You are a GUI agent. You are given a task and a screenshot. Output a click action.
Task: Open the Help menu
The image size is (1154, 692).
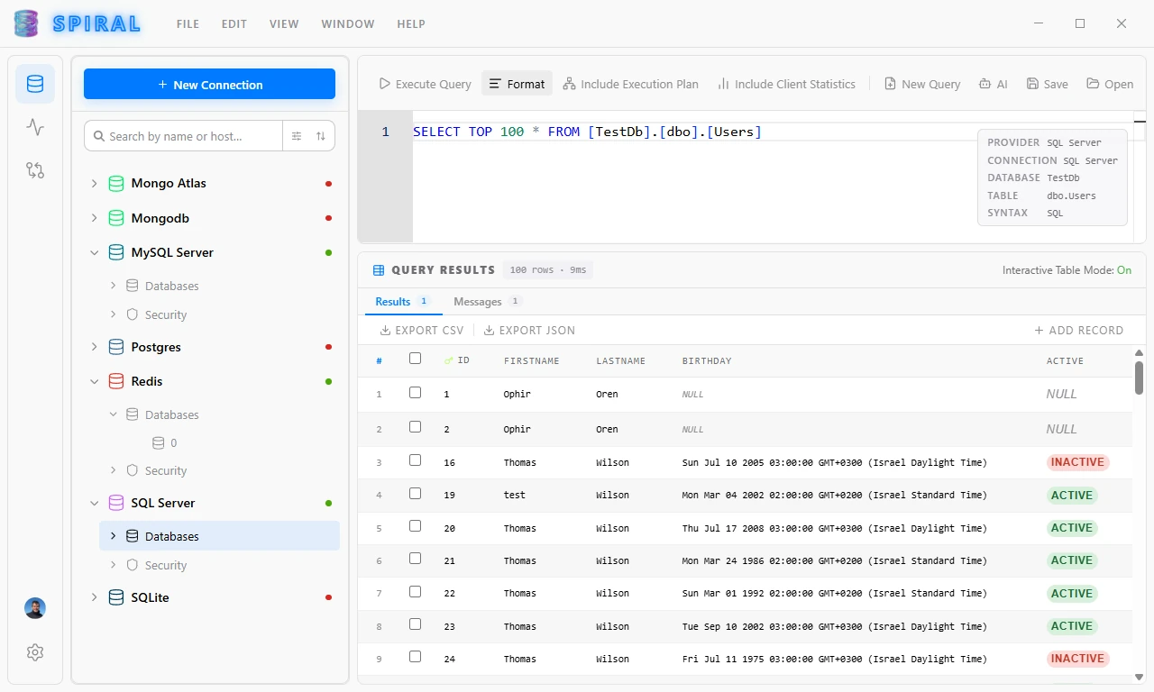click(411, 24)
